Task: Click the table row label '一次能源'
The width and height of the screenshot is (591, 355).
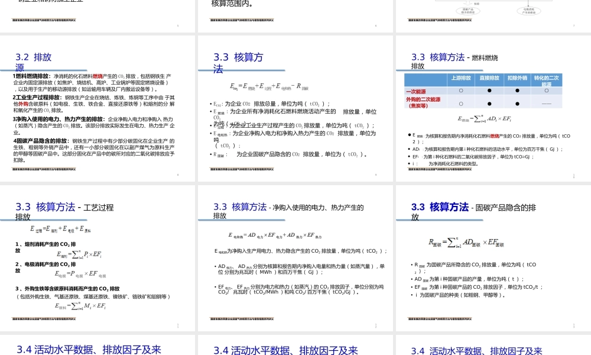Action: pos(415,92)
